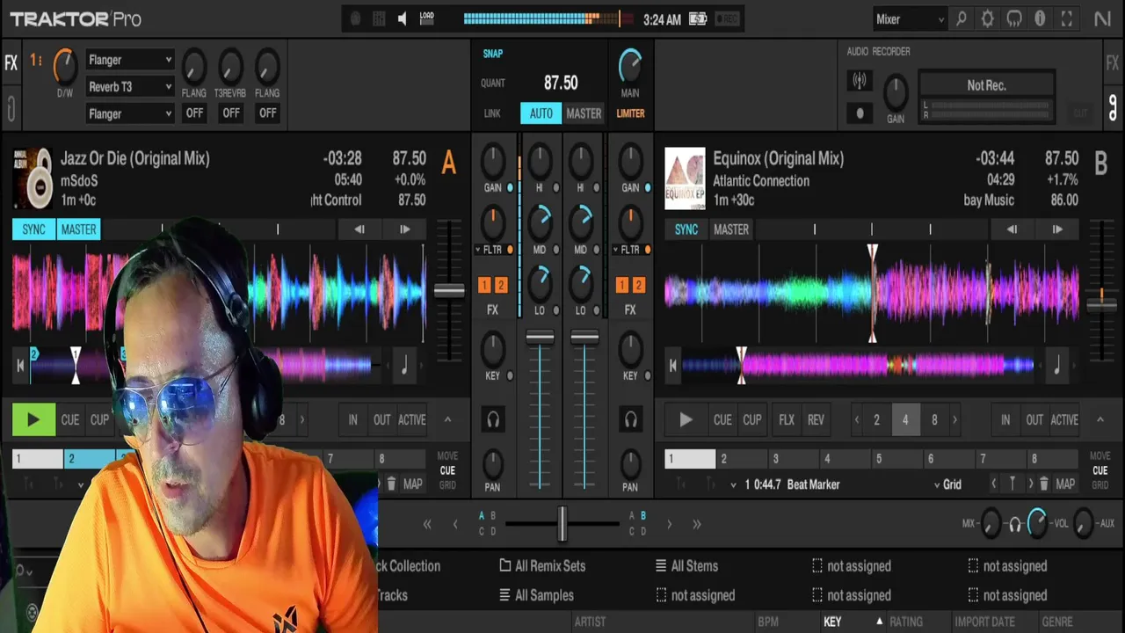1125x633 pixels.
Task: Open the Beat Marker cue list dropdown on Deck B
Action: click(734, 484)
